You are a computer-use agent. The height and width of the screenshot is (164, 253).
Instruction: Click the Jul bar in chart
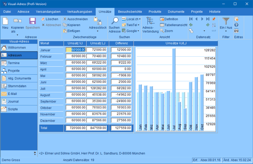(x=174, y=89)
